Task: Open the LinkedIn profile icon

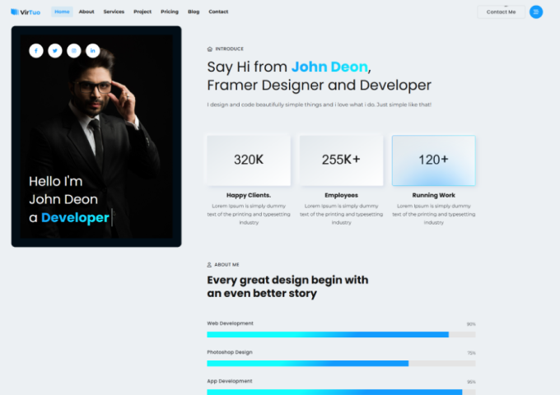Action: coord(93,51)
